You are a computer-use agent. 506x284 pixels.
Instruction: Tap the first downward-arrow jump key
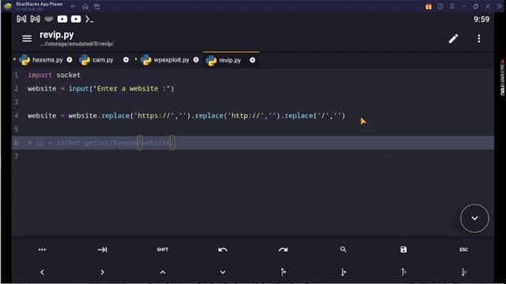(343, 272)
